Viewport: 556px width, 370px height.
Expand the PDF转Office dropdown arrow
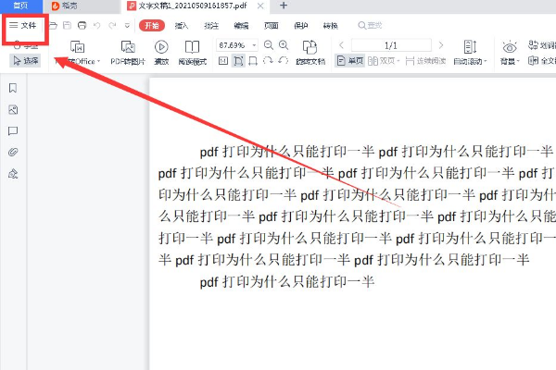click(x=98, y=62)
